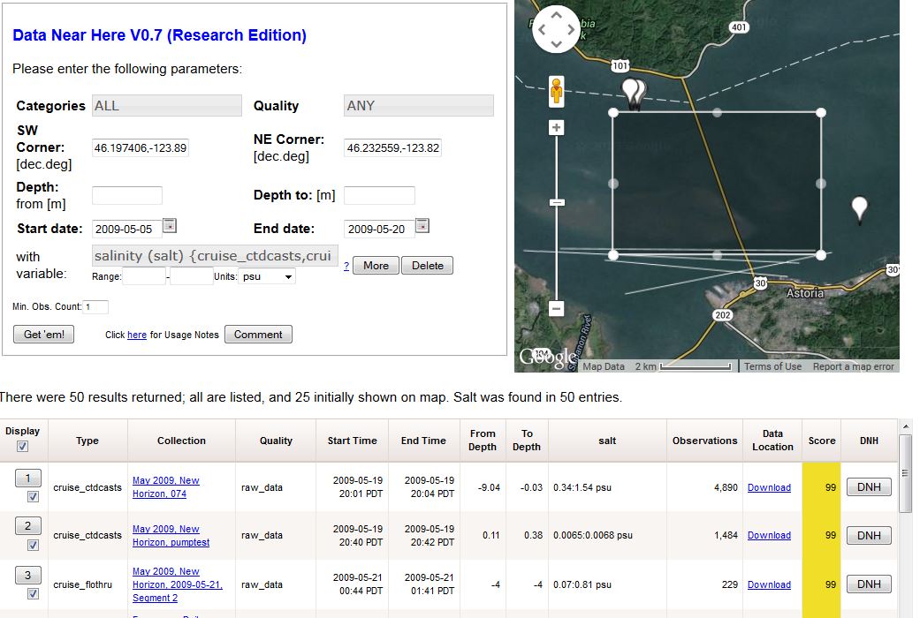Click the Score column header

coord(821,441)
